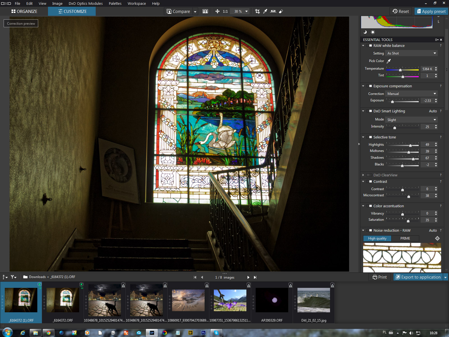Image resolution: width=449 pixels, height=337 pixels.
Task: Select the Dust removal eraser tool
Action: (x=281, y=11)
